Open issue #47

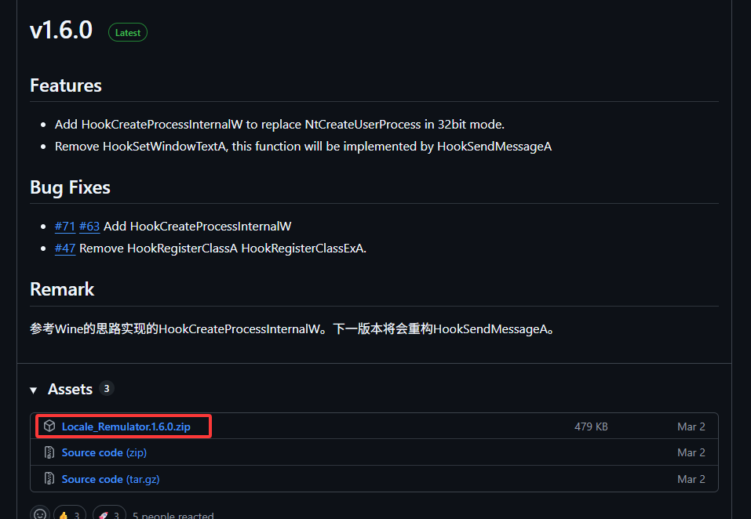tap(65, 248)
